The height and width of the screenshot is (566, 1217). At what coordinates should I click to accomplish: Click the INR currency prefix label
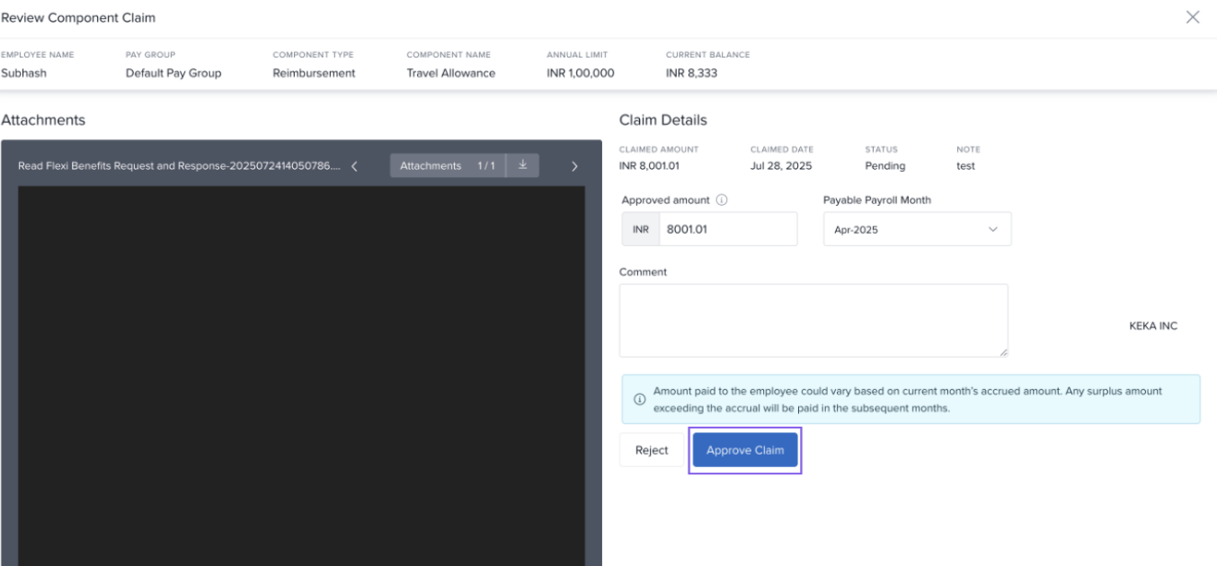click(x=640, y=229)
